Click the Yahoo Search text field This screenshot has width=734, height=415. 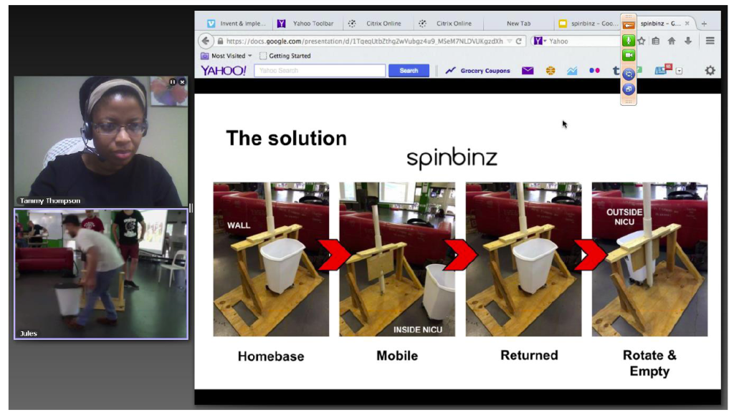point(320,71)
